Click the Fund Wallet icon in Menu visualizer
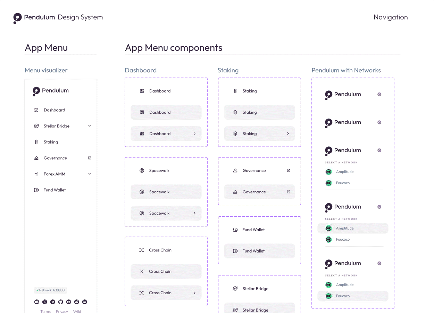Screen dimensions: 434x313 36,190
